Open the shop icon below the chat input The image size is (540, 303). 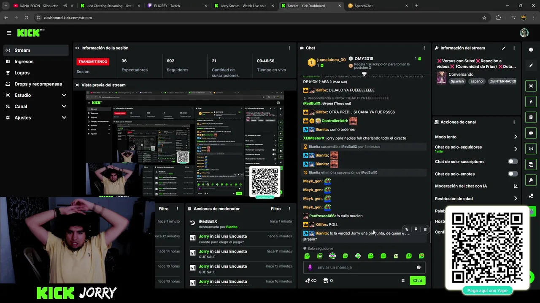[325, 281]
